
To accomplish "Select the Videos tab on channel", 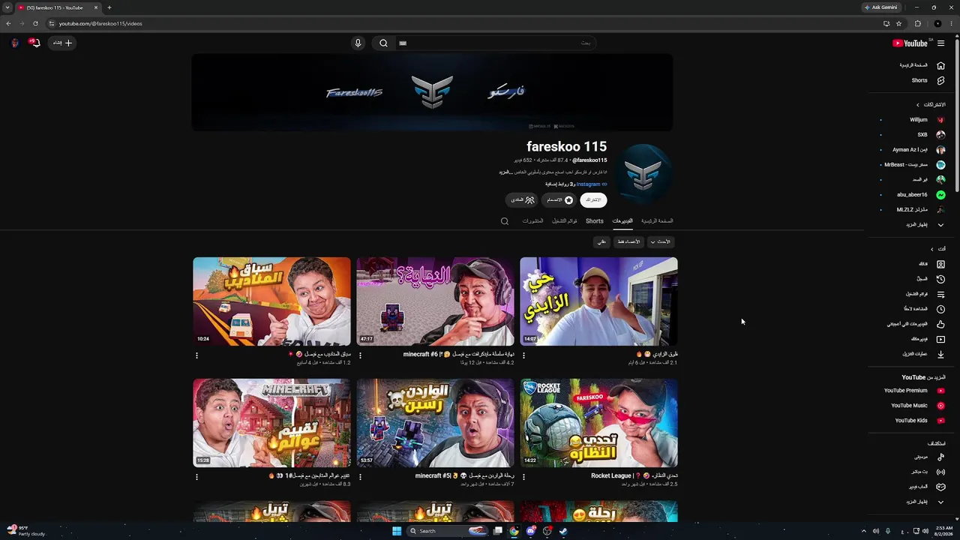I will 622,221.
